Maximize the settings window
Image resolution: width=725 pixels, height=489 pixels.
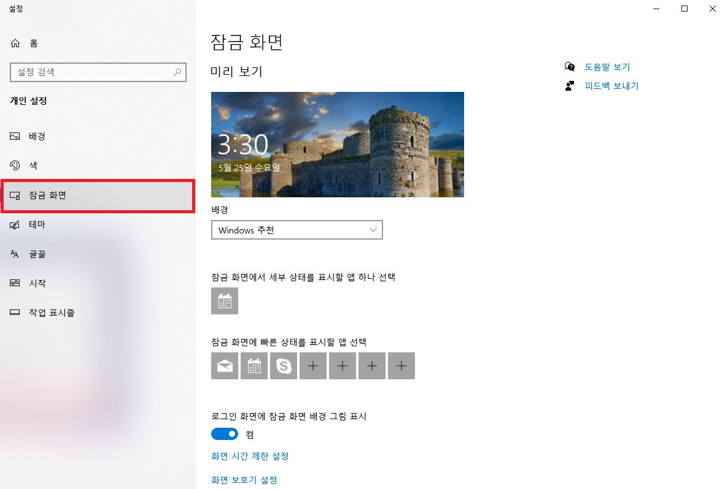684,9
